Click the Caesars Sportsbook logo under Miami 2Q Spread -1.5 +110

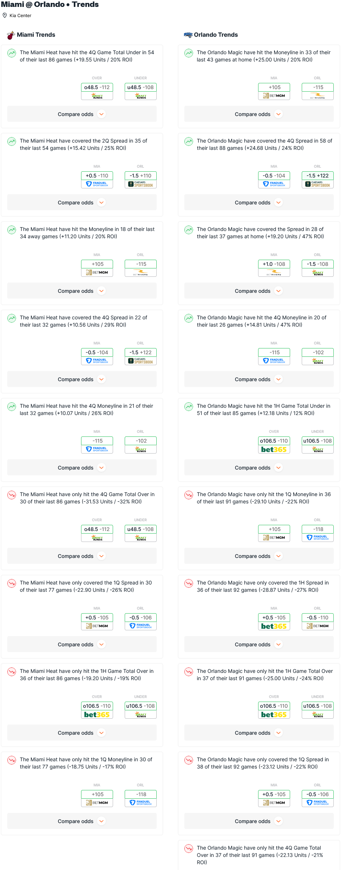(140, 184)
